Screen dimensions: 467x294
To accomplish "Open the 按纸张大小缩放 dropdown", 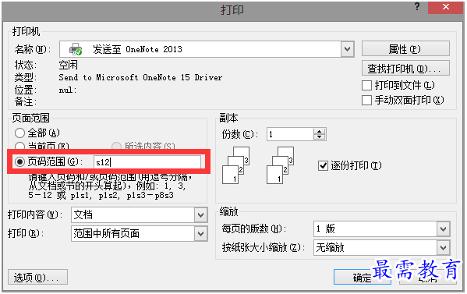I will 443,247.
